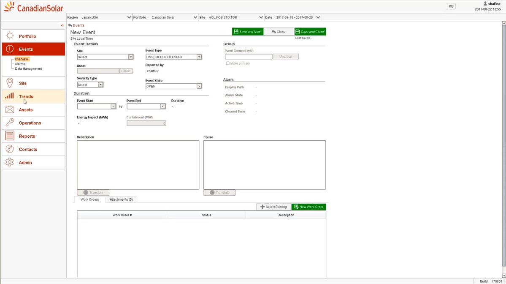The height and width of the screenshot is (284, 506).
Task: Click Translate under Cause
Action: 219,193
